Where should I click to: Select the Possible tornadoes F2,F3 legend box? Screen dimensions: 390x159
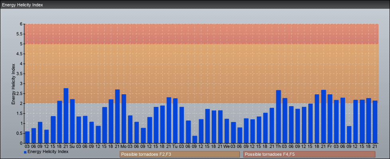[x=179, y=154]
